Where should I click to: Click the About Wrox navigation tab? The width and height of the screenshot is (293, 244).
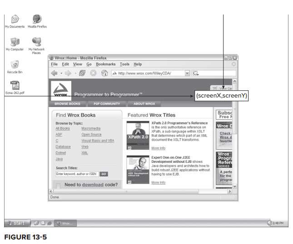[x=144, y=104]
